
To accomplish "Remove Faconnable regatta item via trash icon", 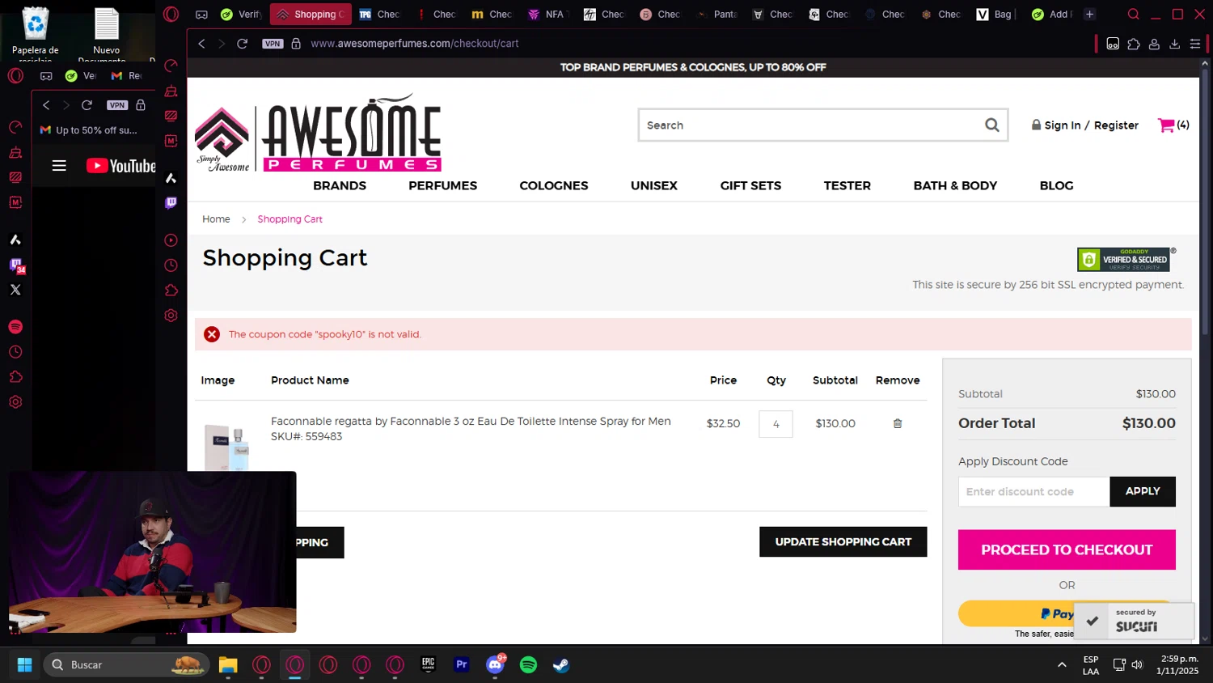I will click(x=898, y=423).
